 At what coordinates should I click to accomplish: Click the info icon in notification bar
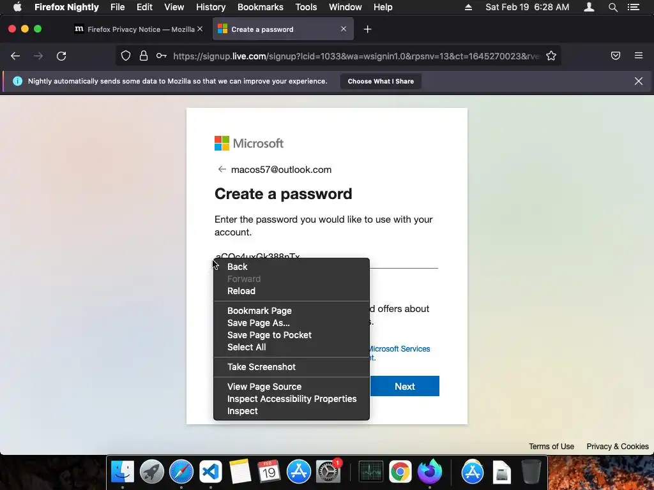pos(17,81)
